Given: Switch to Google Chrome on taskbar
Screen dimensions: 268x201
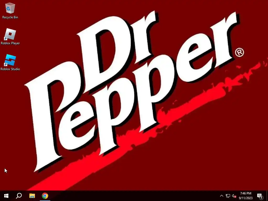Looking at the screenshot, I should (45, 196).
